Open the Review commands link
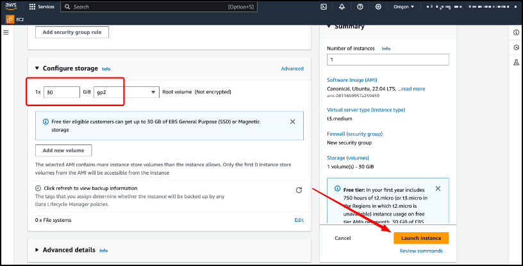The image size is (523, 266). pyautogui.click(x=421, y=251)
